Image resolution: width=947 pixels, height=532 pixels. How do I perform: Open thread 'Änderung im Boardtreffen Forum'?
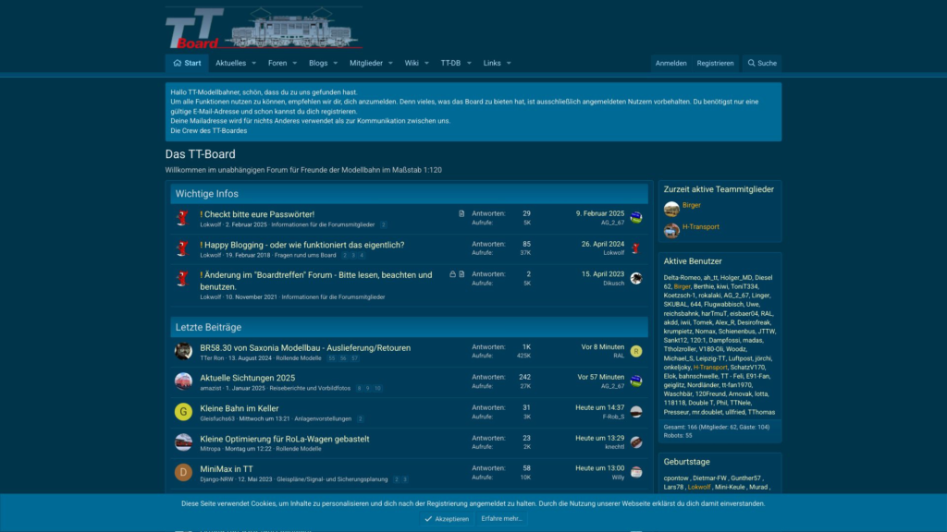click(316, 281)
